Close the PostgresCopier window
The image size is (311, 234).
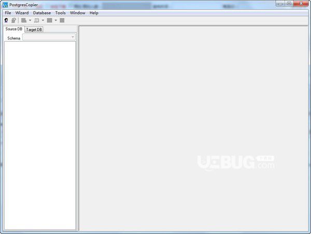(x=301, y=4)
